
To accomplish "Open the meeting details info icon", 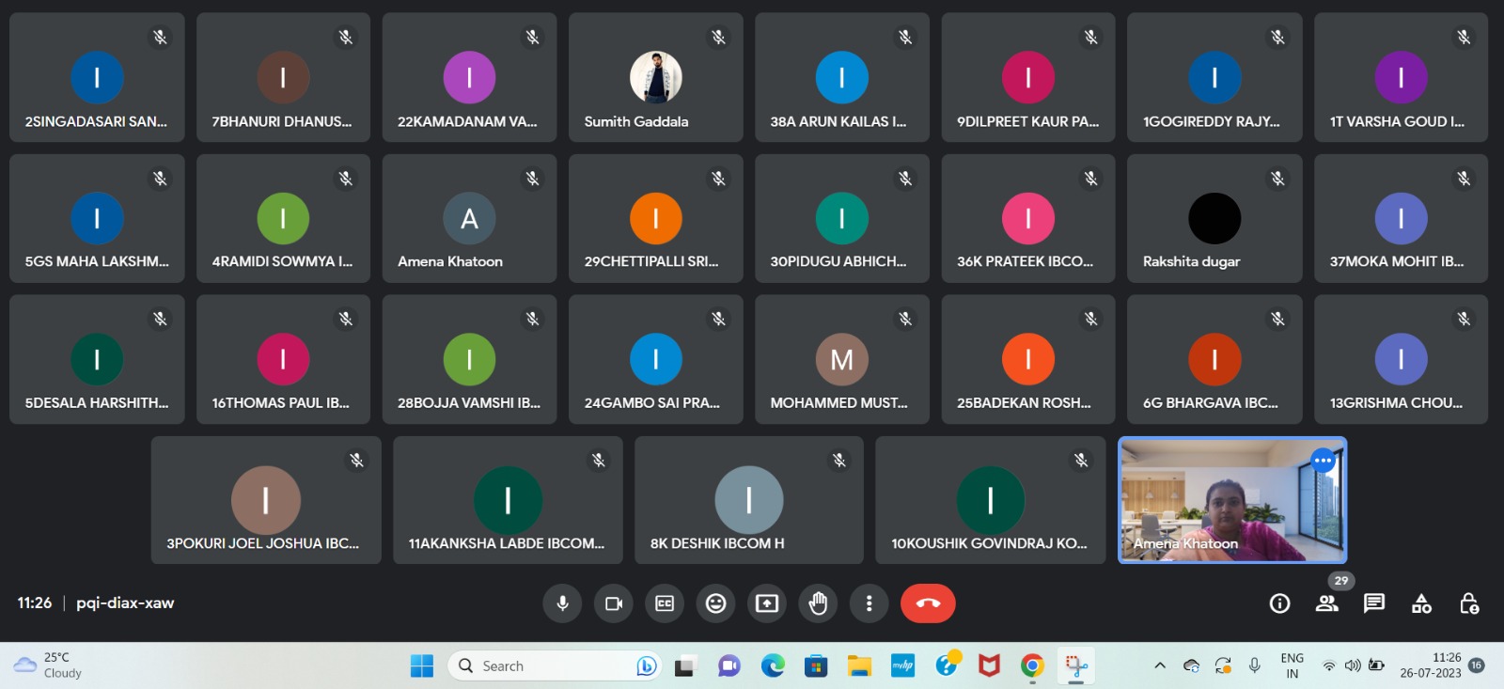I will pyautogui.click(x=1279, y=603).
